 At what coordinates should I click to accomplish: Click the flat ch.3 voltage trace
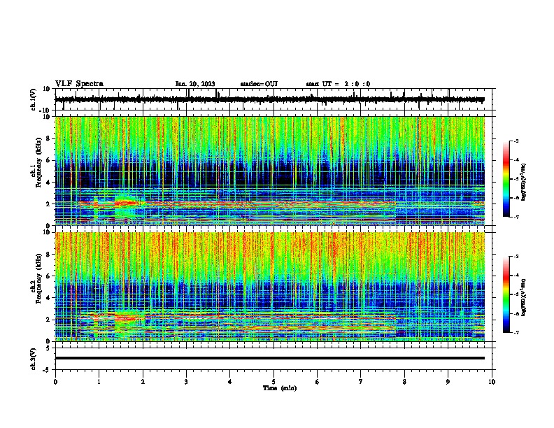(269, 358)
